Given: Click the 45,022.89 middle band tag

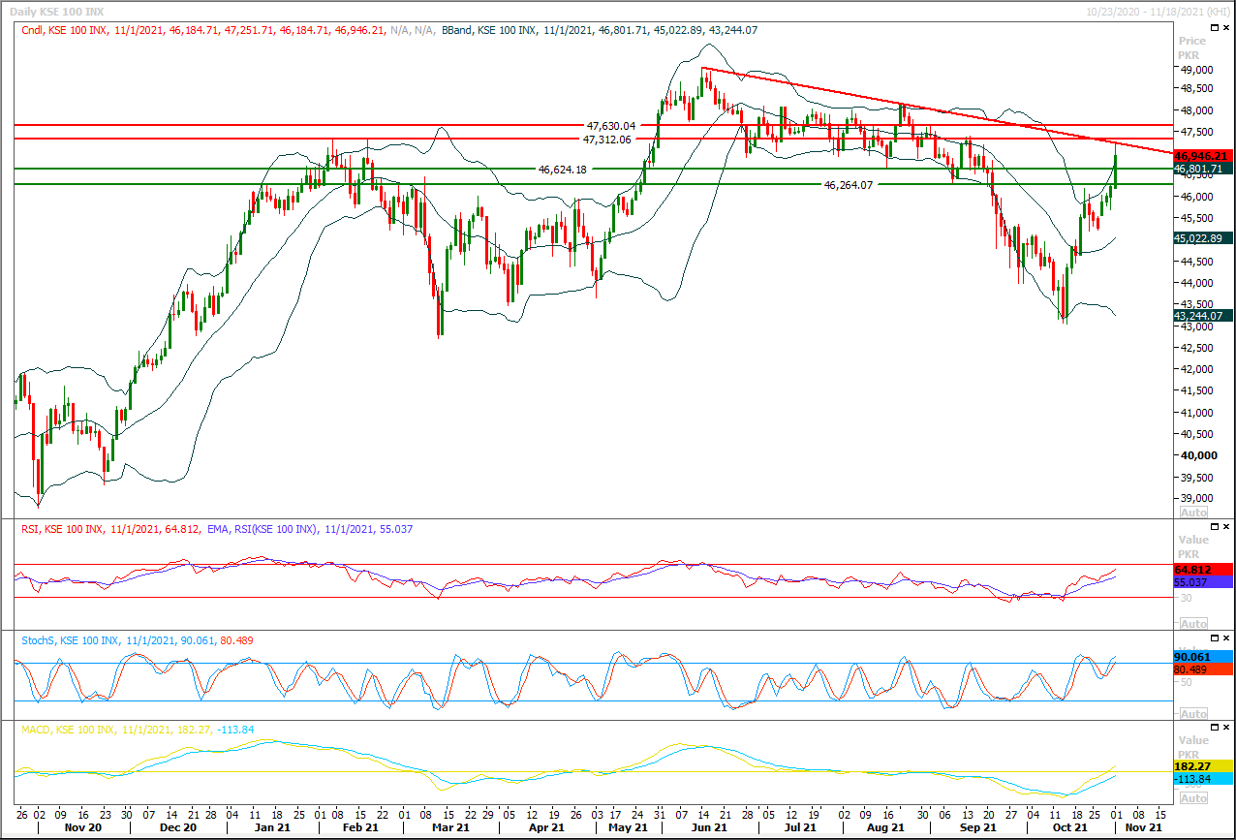Looking at the screenshot, I should [x=1202, y=237].
